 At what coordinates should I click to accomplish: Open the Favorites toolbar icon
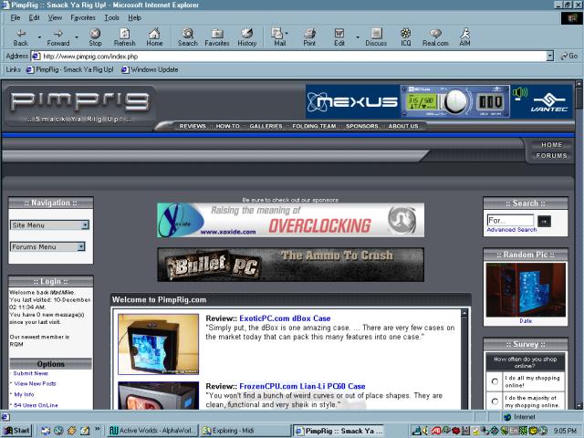click(217, 34)
